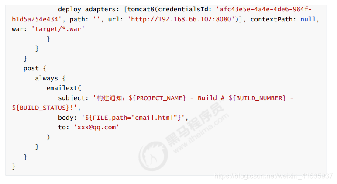Click the ${BUILD_STATUS}! text
337x184 pixels.
point(42,108)
